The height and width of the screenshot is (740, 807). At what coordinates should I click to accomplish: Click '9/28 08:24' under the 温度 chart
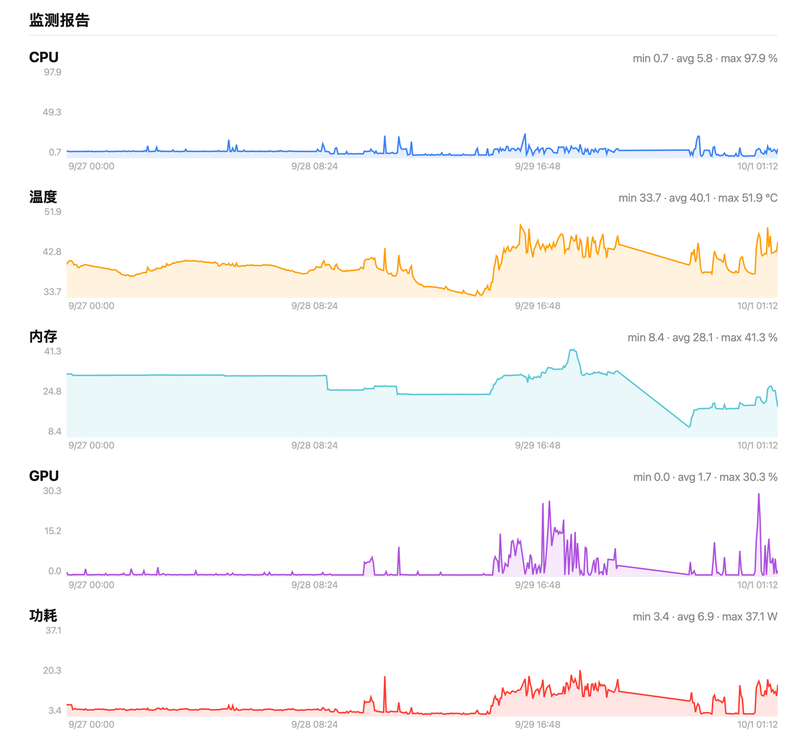(x=315, y=306)
